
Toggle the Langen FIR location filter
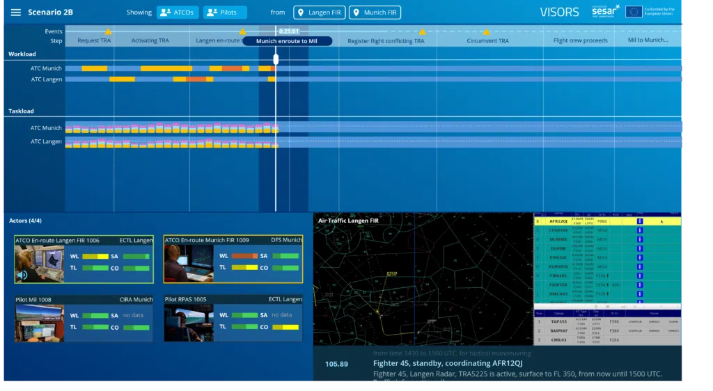319,13
